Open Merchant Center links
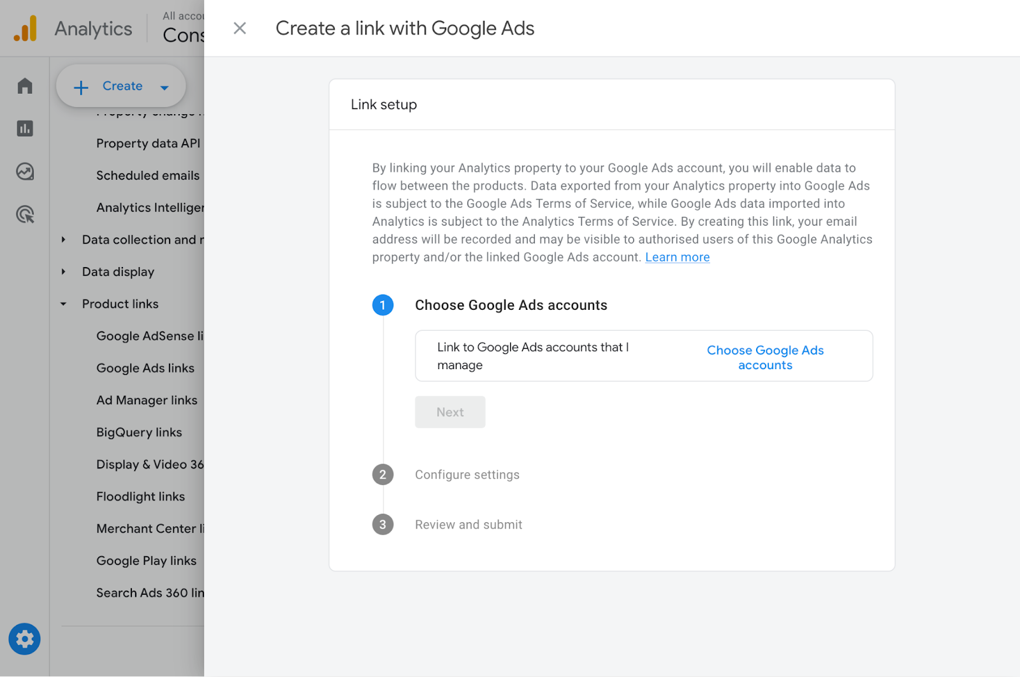1020x677 pixels. point(150,528)
